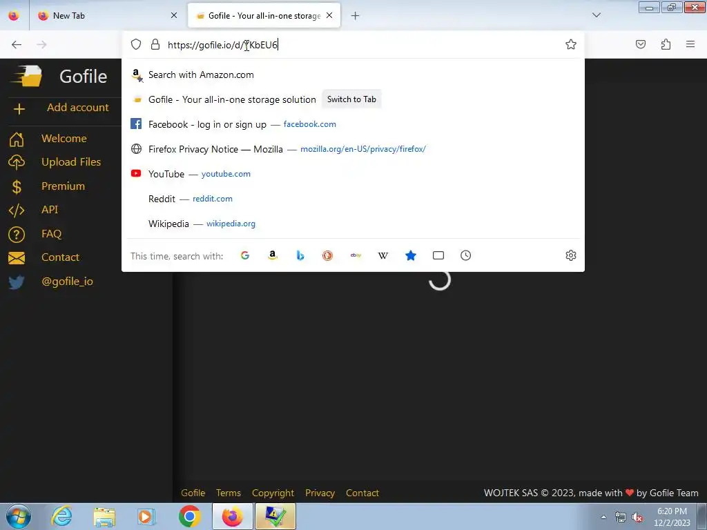The width and height of the screenshot is (707, 530).
Task: Open FAQ link in sidebar
Action: pyautogui.click(x=51, y=233)
